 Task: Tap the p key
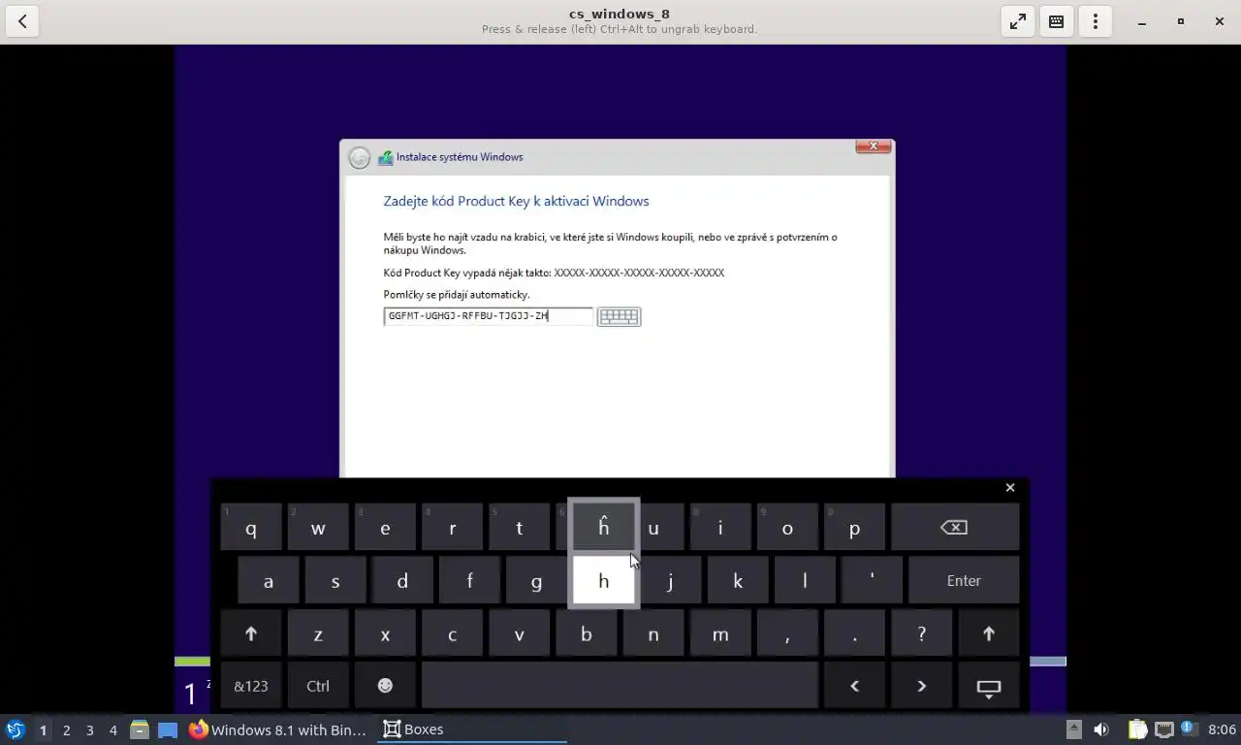coord(854,528)
